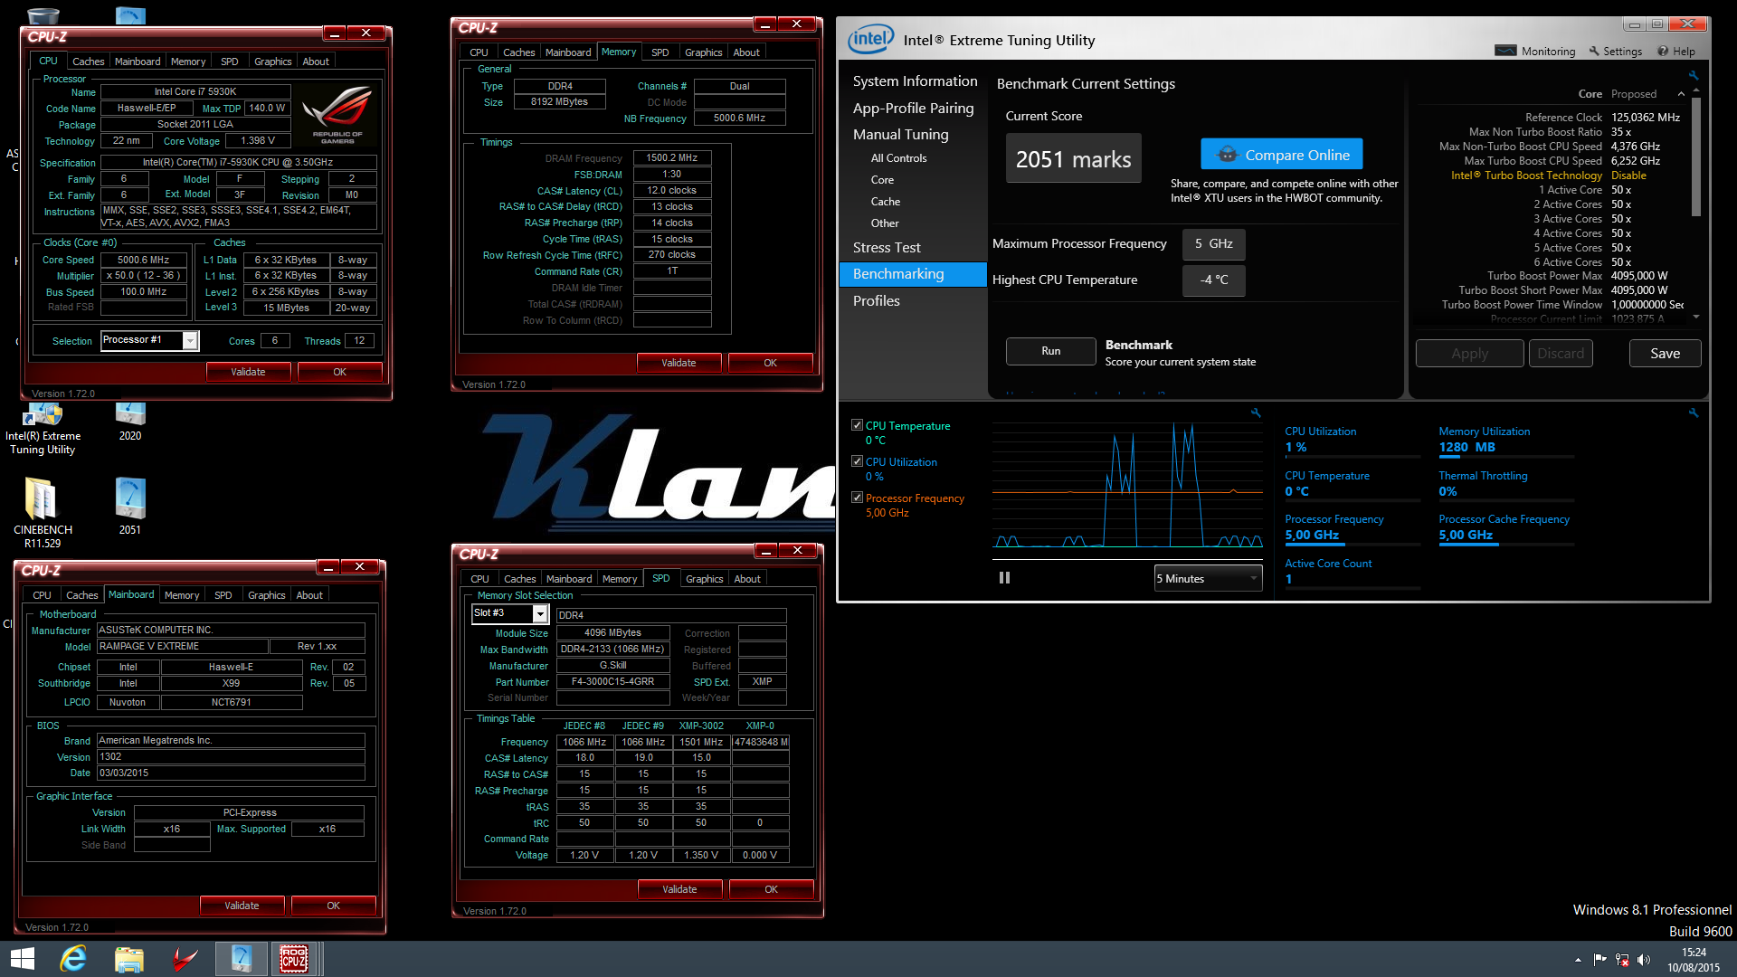This screenshot has height=977, width=1737.
Task: Switch to Memory tab in SPD window
Action: click(x=620, y=578)
